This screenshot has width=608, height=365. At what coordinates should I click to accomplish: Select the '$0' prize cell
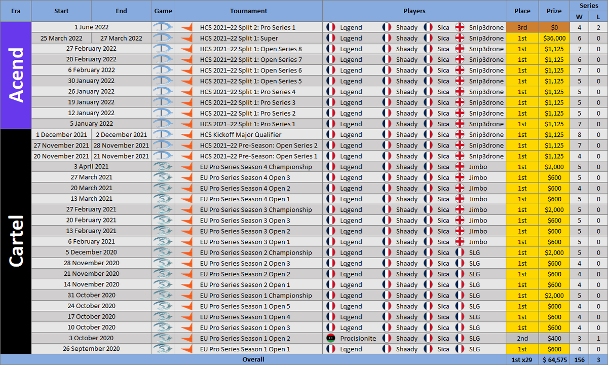click(554, 27)
